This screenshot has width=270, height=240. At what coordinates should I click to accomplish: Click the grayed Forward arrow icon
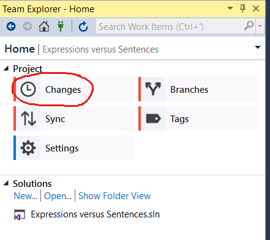28,26
